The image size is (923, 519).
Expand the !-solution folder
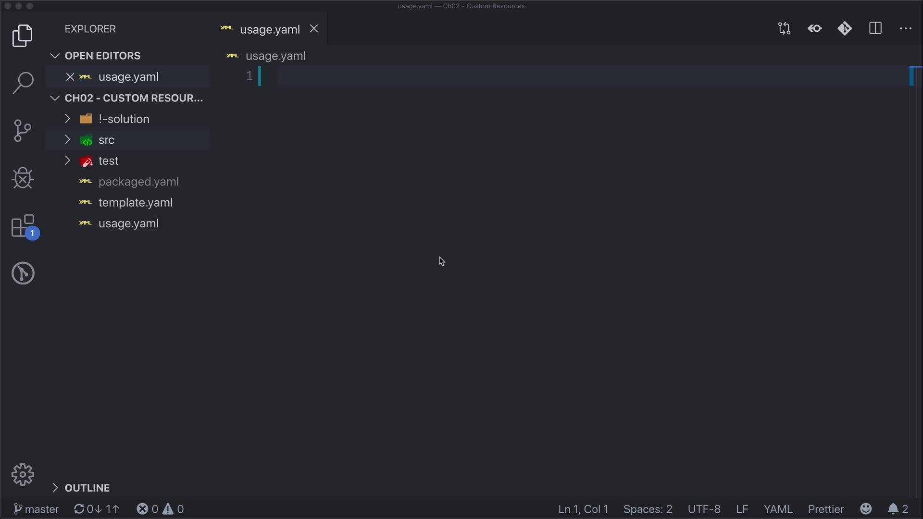pyautogui.click(x=124, y=119)
